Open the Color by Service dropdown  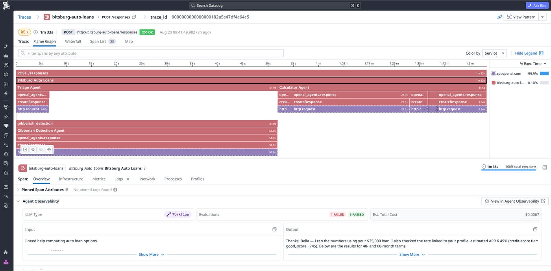pos(495,53)
